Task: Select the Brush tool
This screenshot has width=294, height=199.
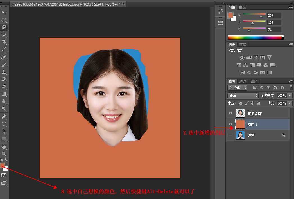Action: click(x=4, y=65)
